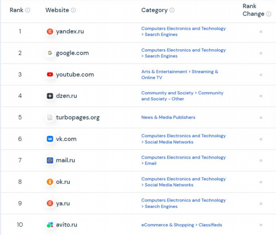Open the Search Engines category link for google.com

[183, 53]
